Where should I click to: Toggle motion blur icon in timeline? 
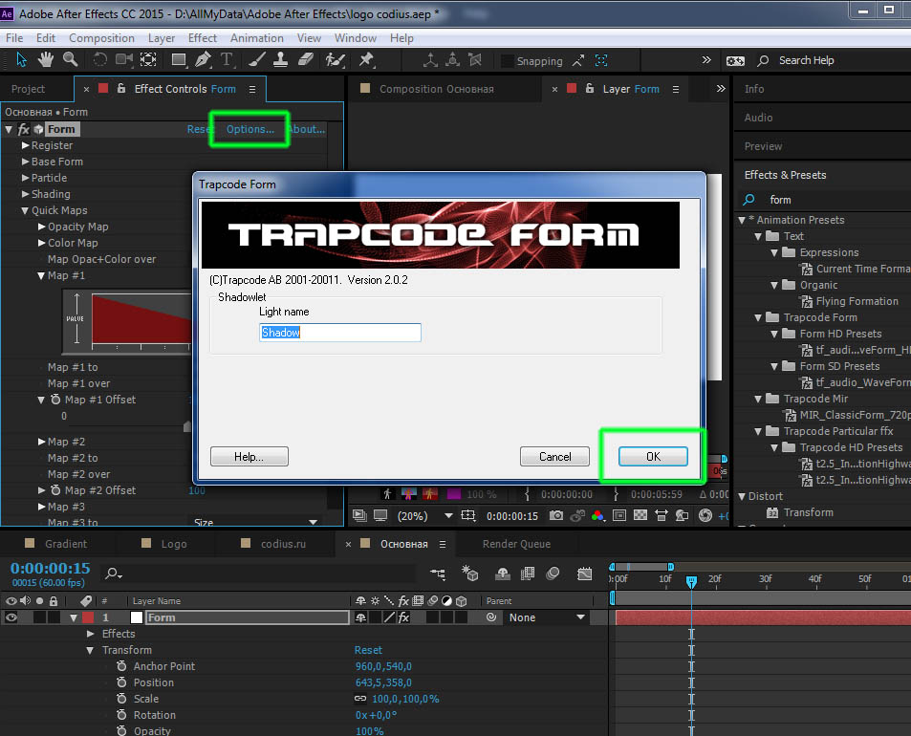coord(553,574)
